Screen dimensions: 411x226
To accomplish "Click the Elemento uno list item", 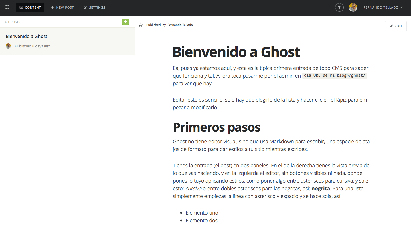I will 202,213.
